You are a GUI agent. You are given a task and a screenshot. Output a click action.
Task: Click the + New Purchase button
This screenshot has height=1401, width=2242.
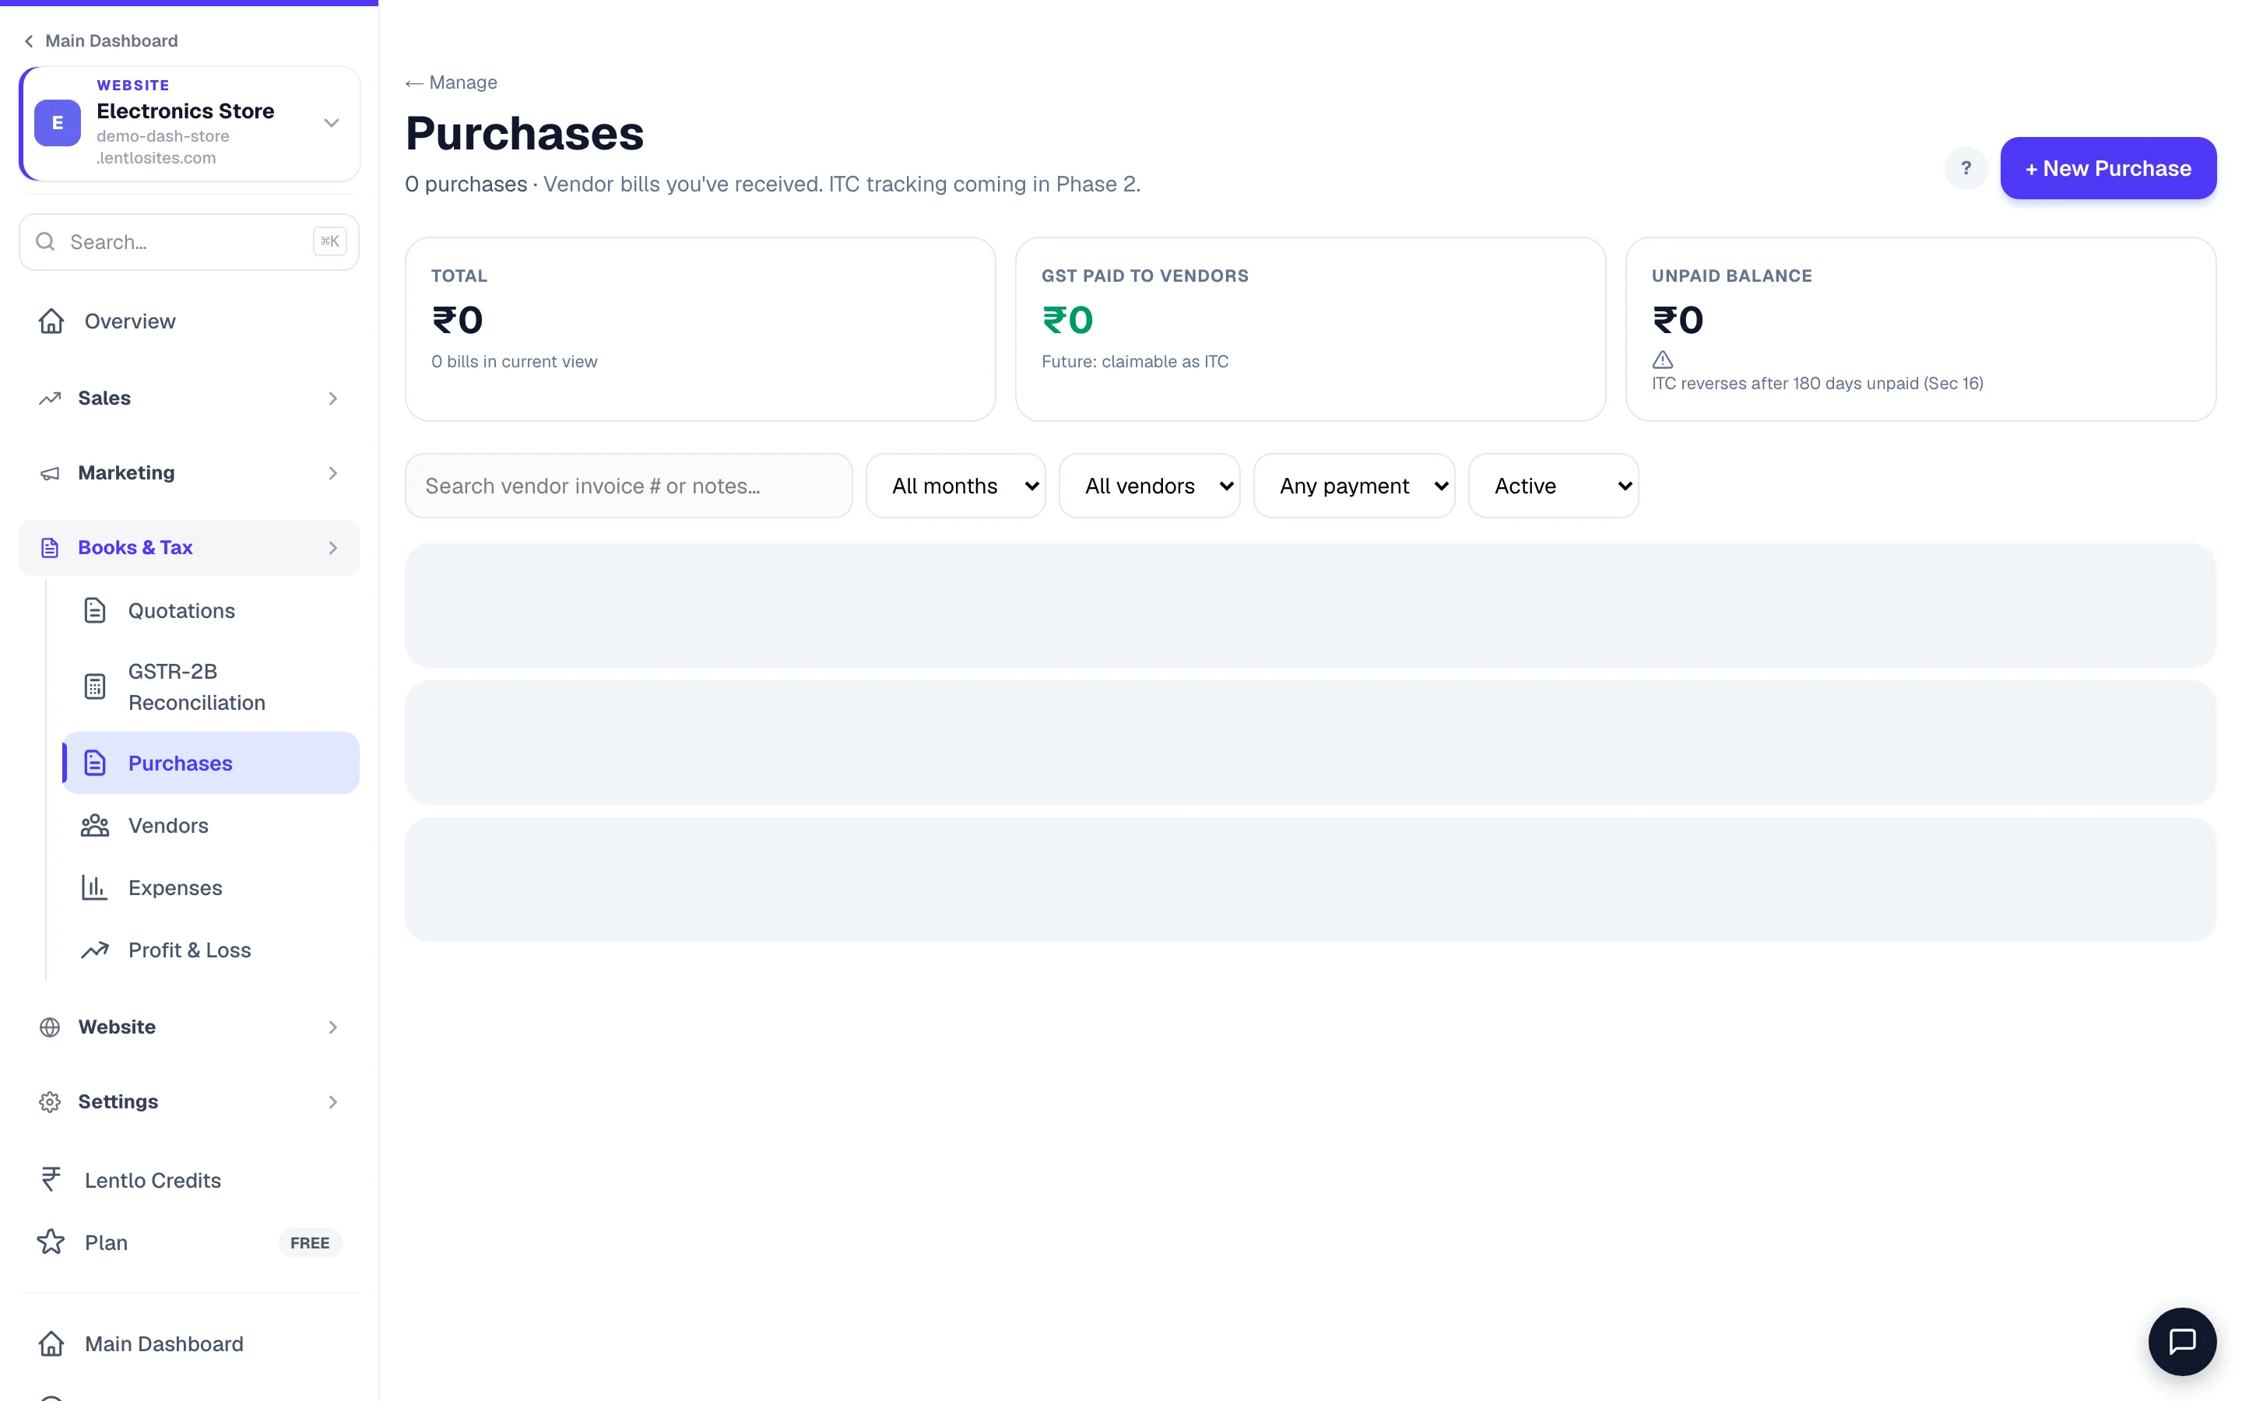2107,169
